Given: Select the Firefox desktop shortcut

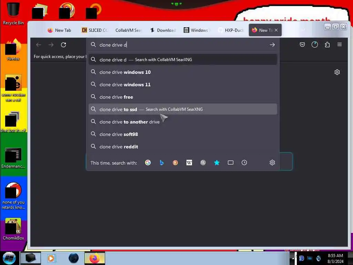Looking at the screenshot, I should coord(13,50).
